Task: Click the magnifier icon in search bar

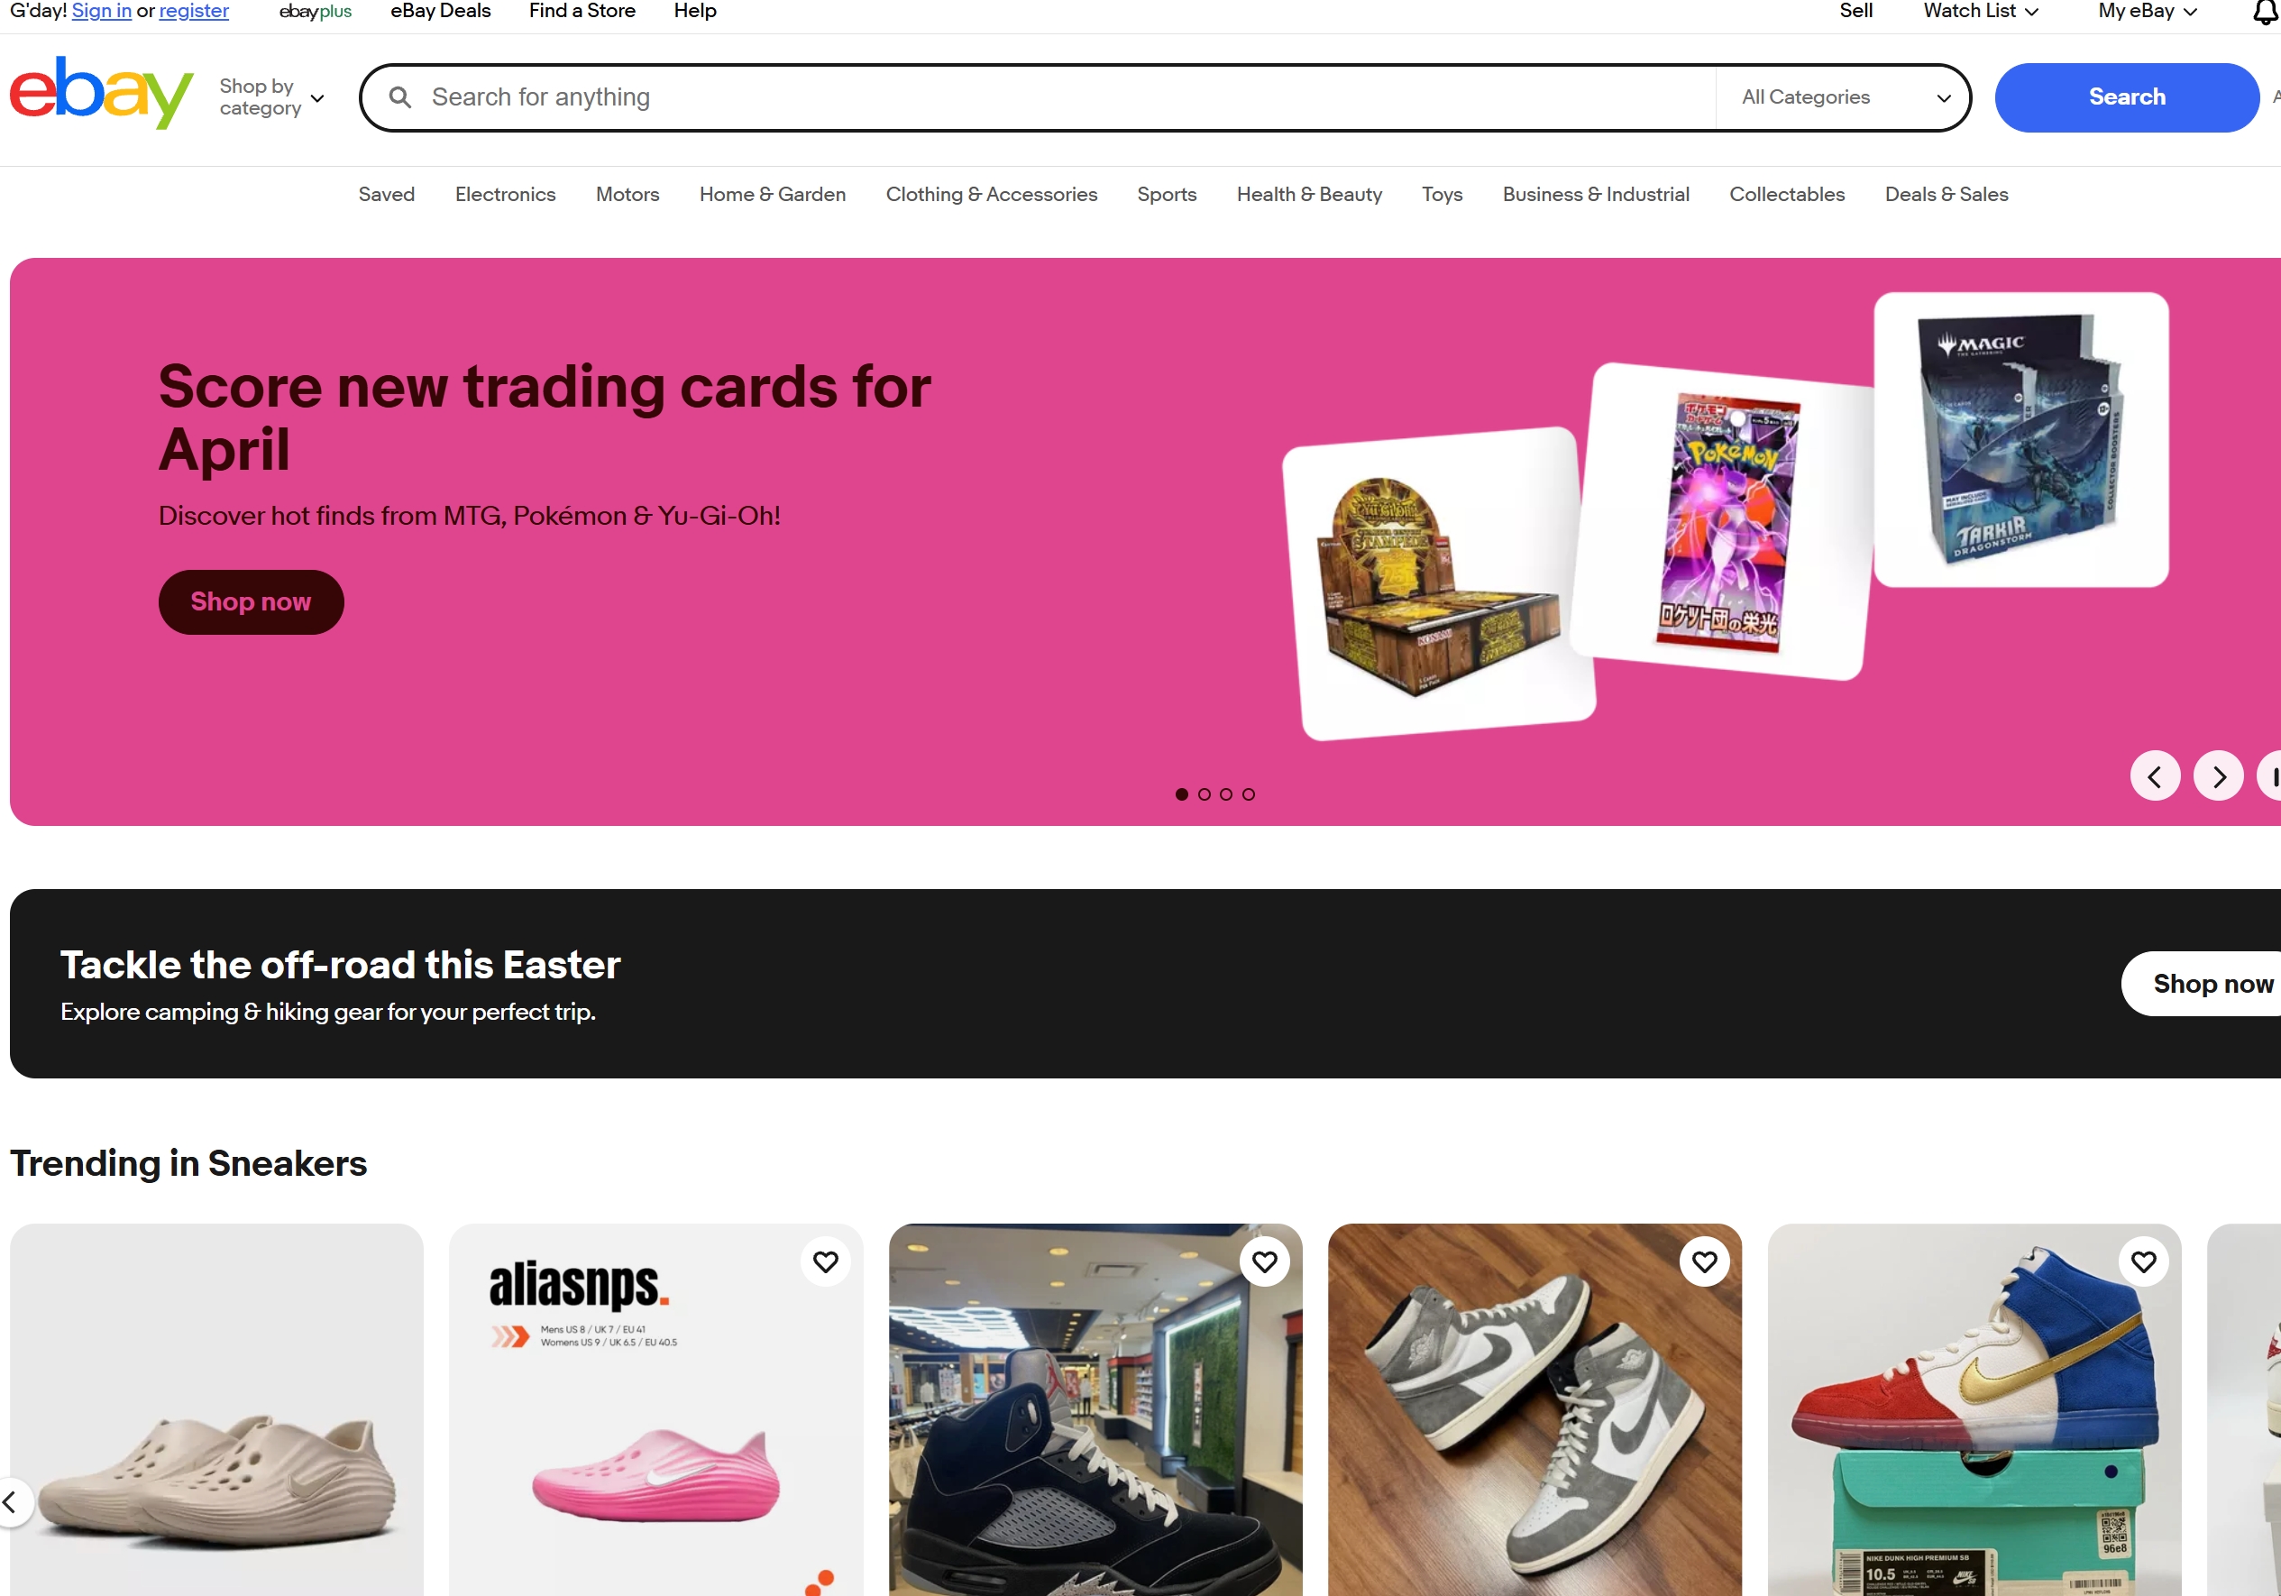Action: tap(400, 97)
